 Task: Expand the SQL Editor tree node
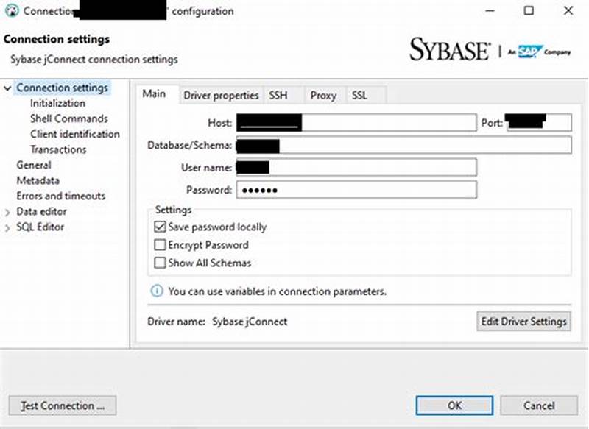8,227
